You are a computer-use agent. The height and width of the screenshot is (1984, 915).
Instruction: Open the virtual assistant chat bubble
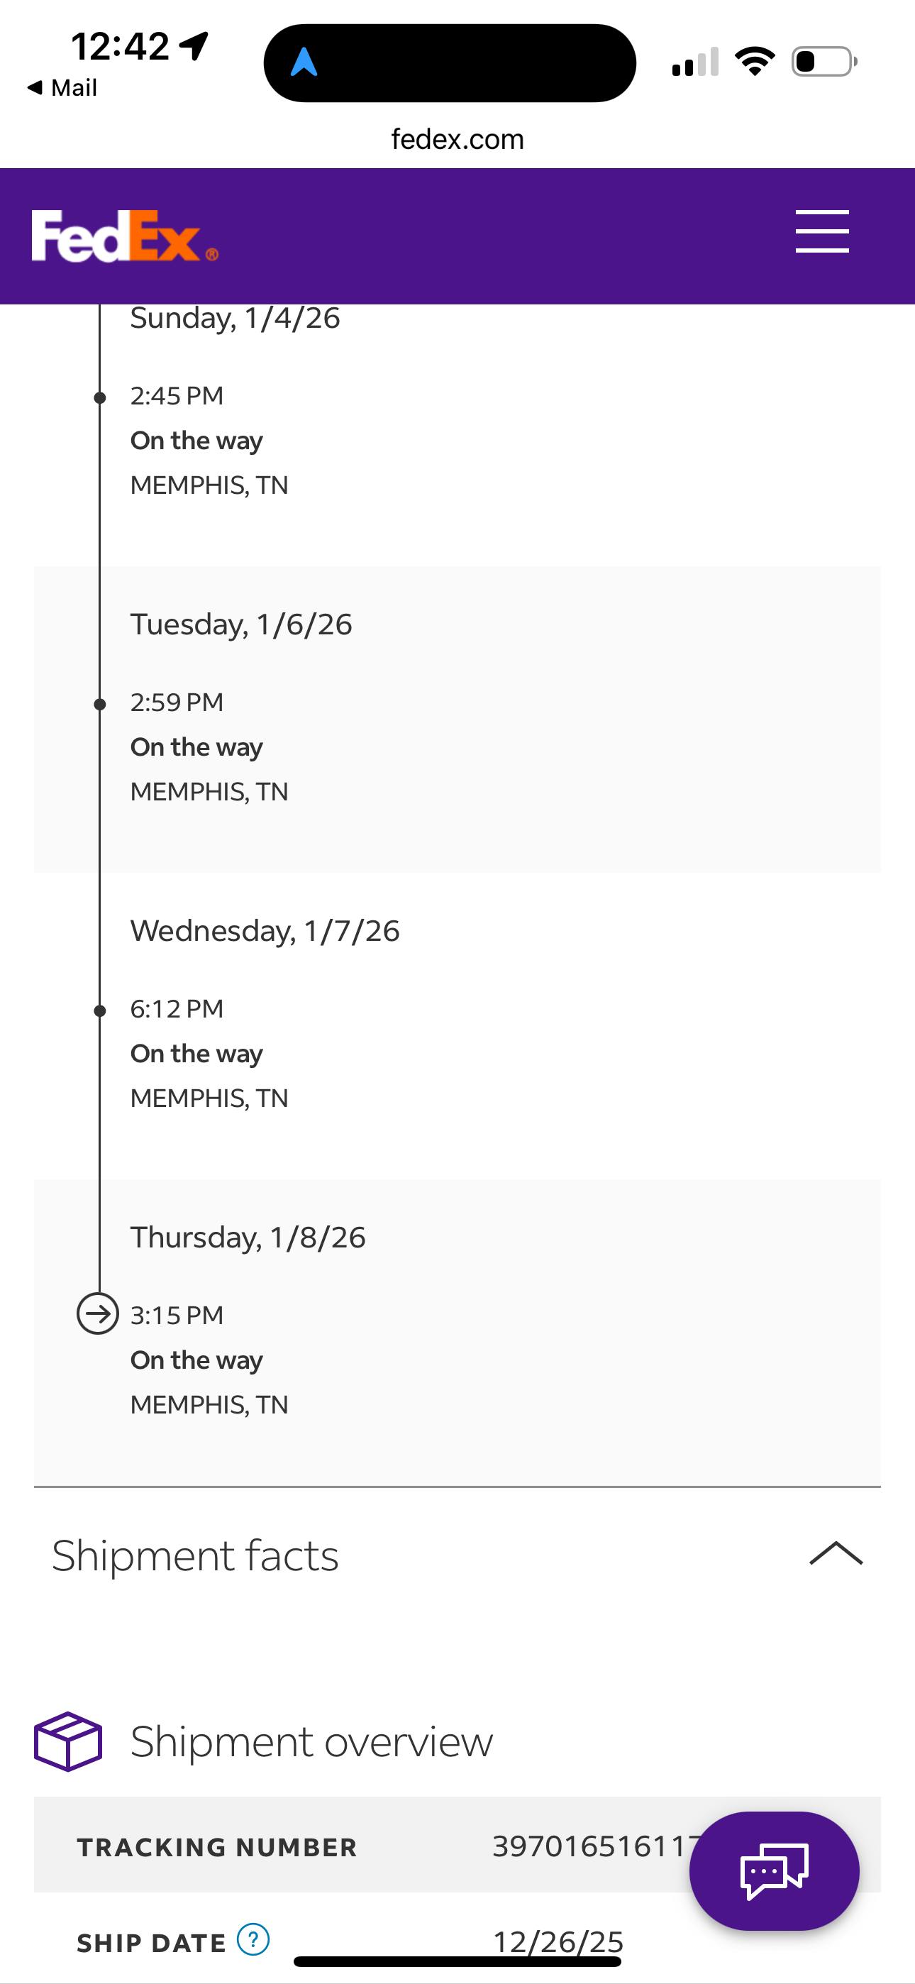pyautogui.click(x=773, y=1870)
